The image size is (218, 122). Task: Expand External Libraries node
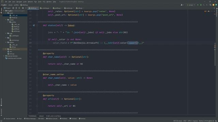[4, 56]
